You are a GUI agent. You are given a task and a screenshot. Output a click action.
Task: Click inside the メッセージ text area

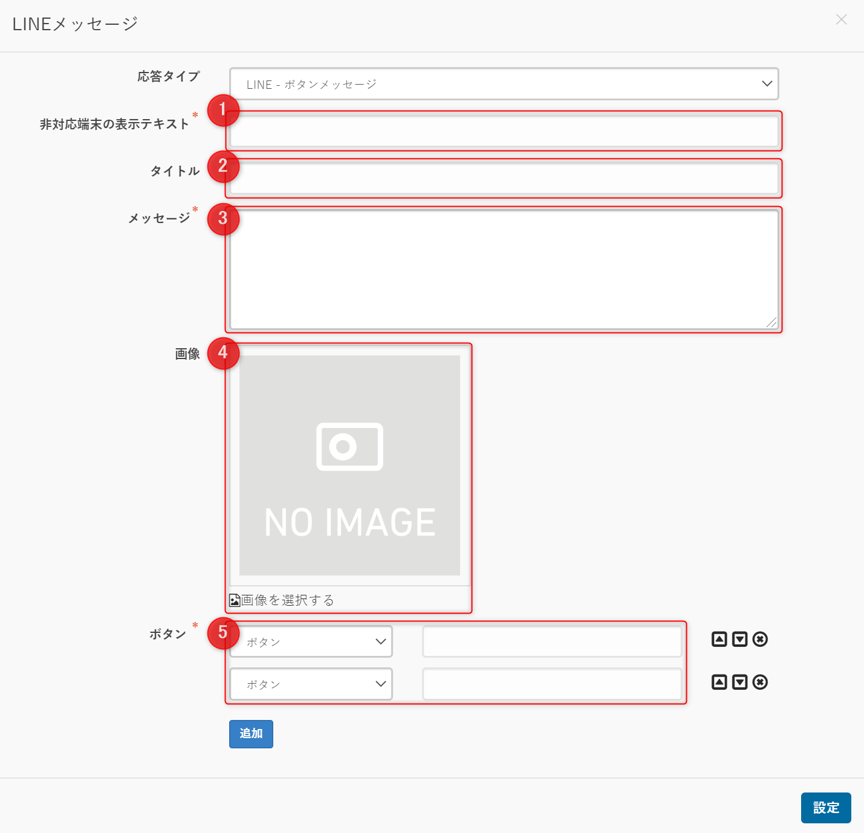[x=504, y=270]
